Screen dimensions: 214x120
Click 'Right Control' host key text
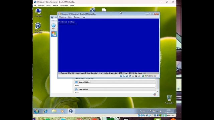(x=152, y=76)
